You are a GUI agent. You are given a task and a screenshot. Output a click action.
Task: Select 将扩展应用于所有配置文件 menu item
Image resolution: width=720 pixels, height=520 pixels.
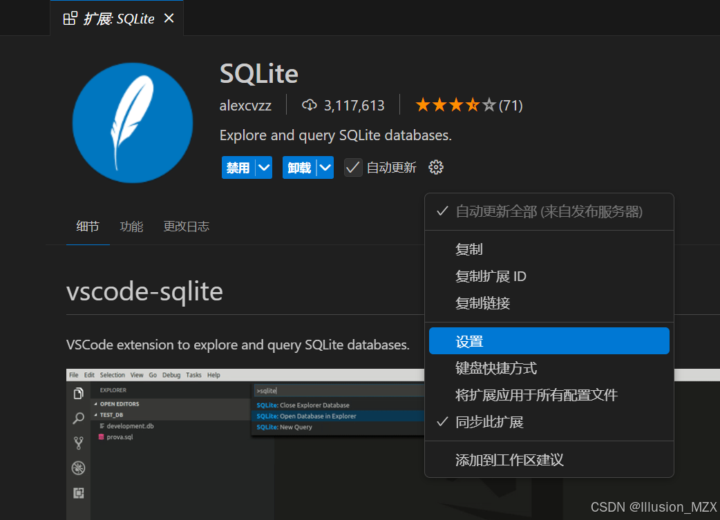pyautogui.click(x=549, y=395)
